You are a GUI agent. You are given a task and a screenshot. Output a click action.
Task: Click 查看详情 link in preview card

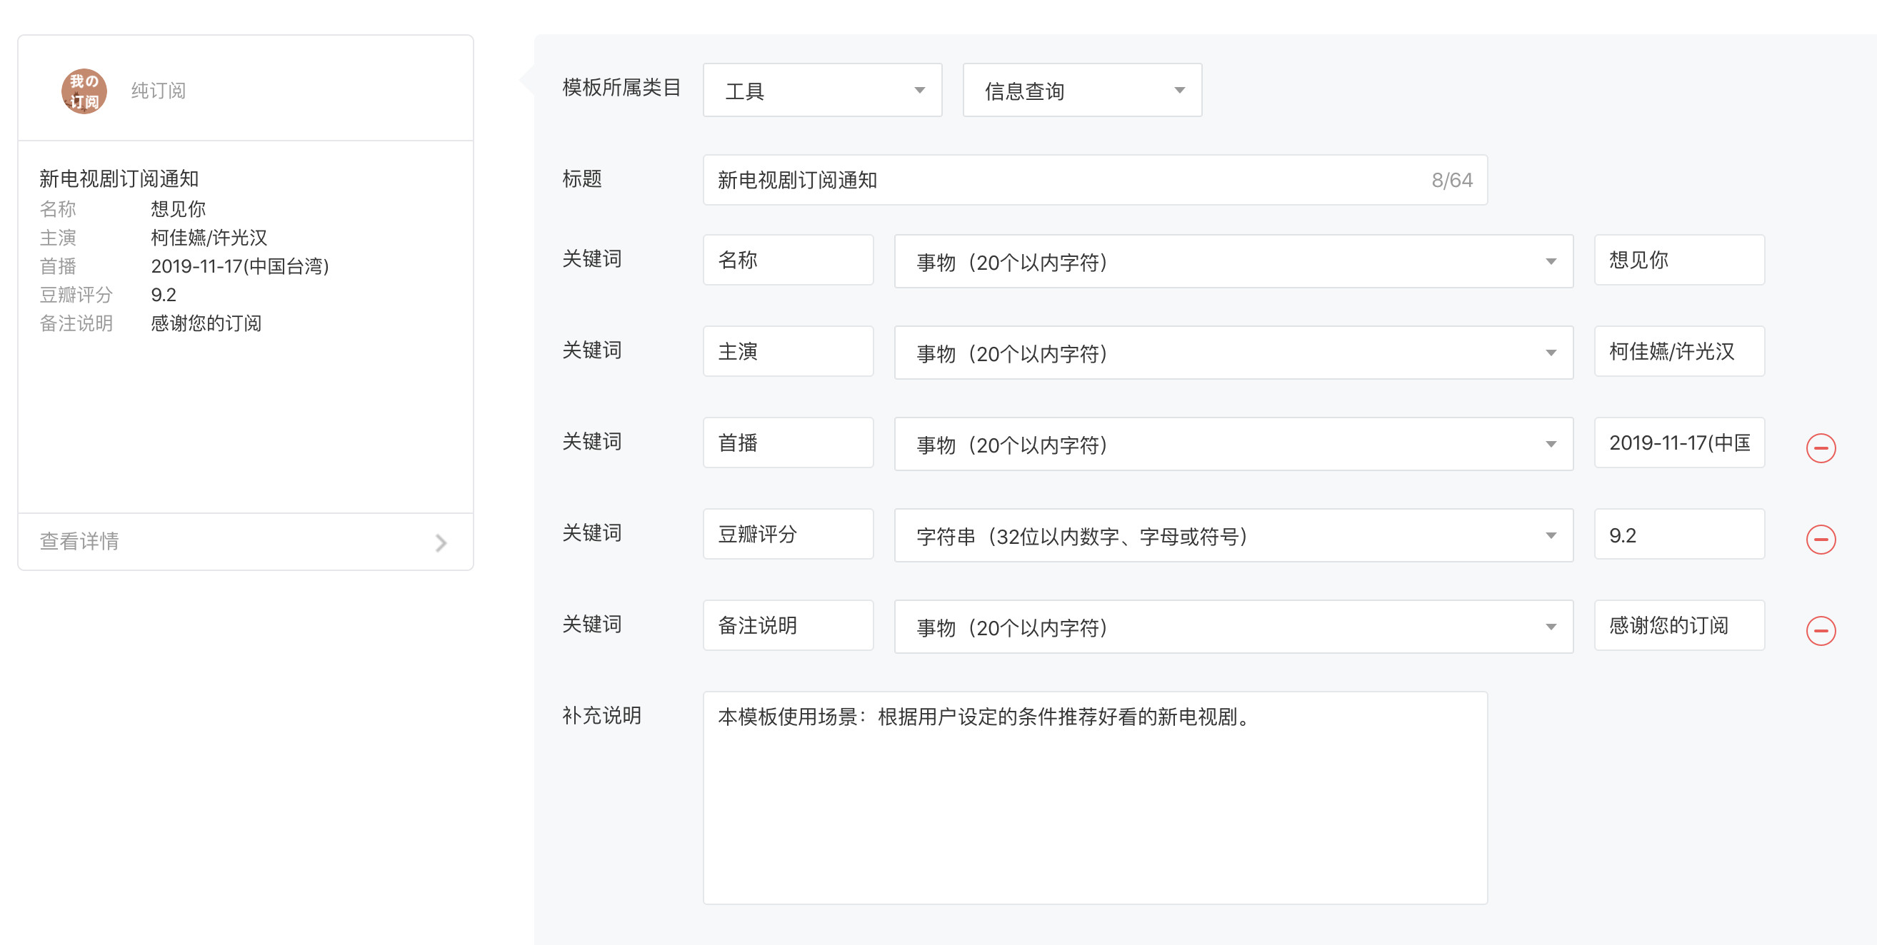click(x=80, y=541)
